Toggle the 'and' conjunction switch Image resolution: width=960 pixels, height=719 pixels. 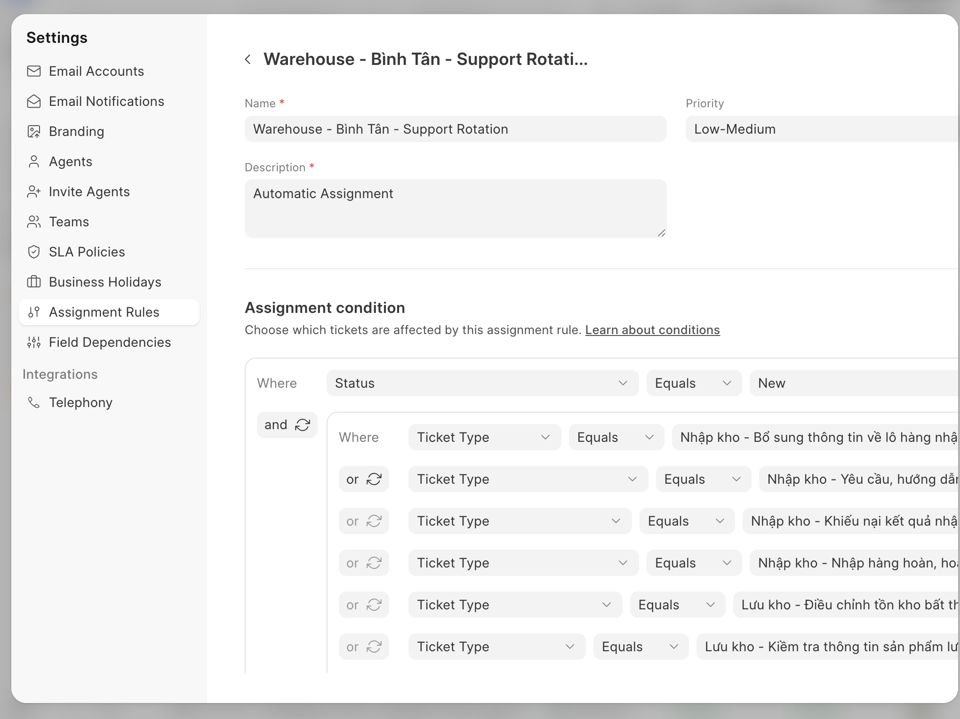(287, 425)
